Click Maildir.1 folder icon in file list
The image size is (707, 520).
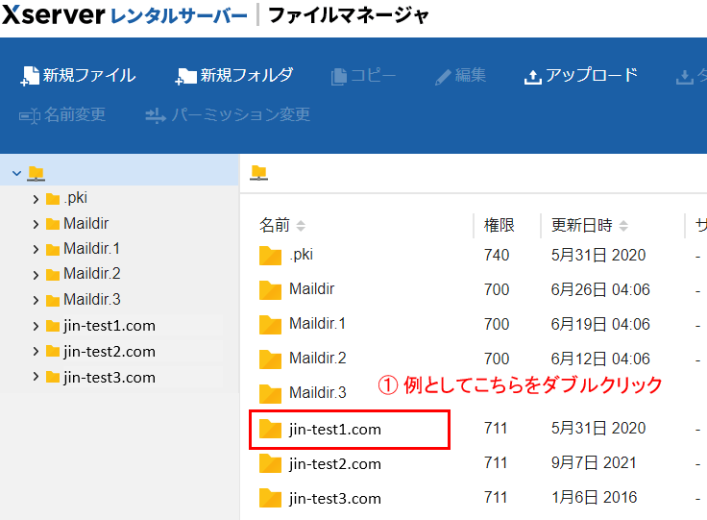[270, 325]
